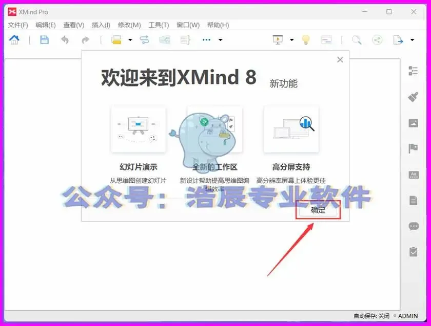
Task: Export the map with export icon
Action: 398,40
